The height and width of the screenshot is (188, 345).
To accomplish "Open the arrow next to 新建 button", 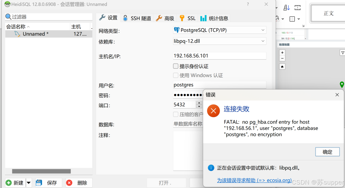I will coord(29,183).
